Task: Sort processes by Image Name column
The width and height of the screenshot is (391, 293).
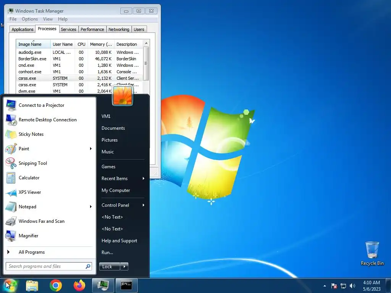Action: click(33, 44)
